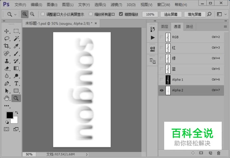Open the File menu

click(x=20, y=5)
